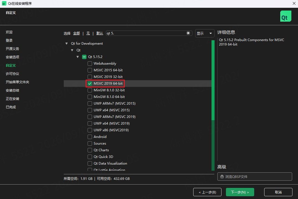The height and width of the screenshot is (199, 298).
Task: Click the Qt logo in the header
Action: 286,16
